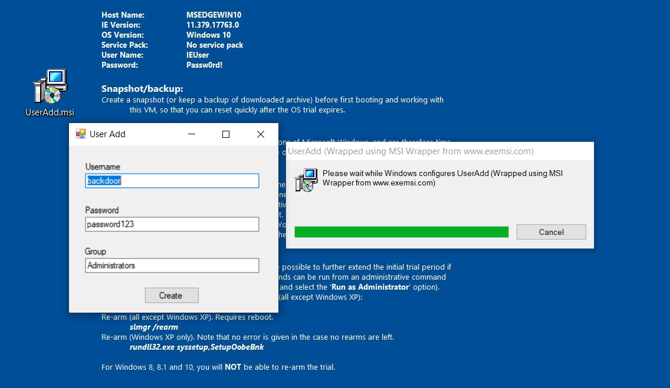Click the installer icon in MSI dialog
670x388 pixels.
306,180
